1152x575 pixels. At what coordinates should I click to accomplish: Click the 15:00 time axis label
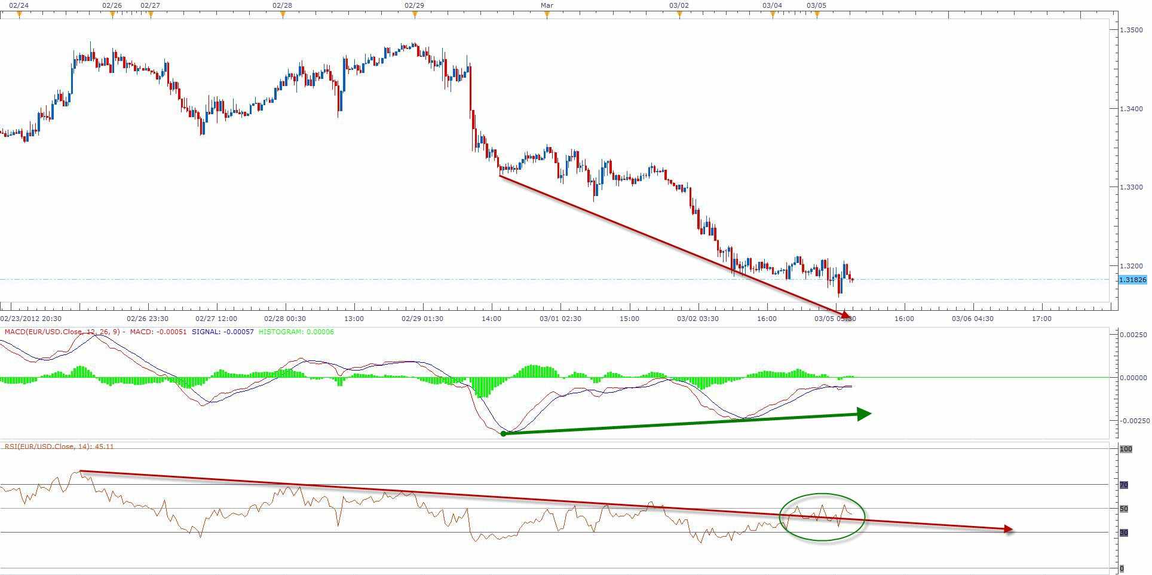629,319
